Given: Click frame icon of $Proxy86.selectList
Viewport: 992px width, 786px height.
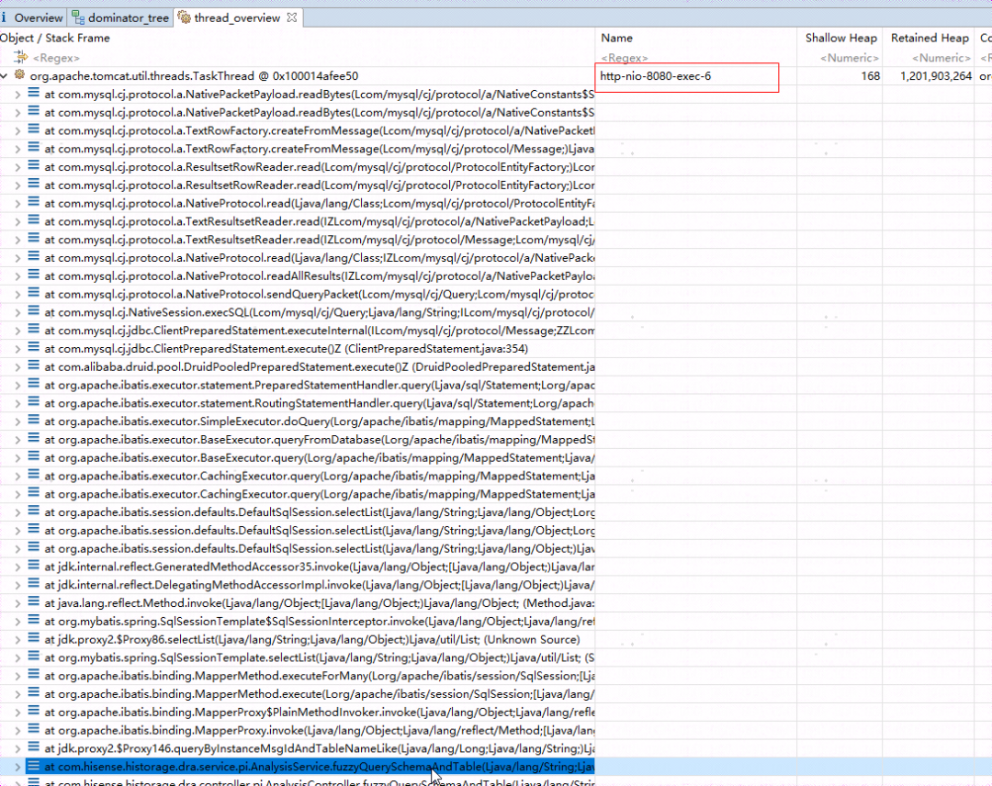Looking at the screenshot, I should point(34,639).
